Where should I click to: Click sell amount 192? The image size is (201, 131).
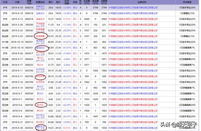pos(95,25)
